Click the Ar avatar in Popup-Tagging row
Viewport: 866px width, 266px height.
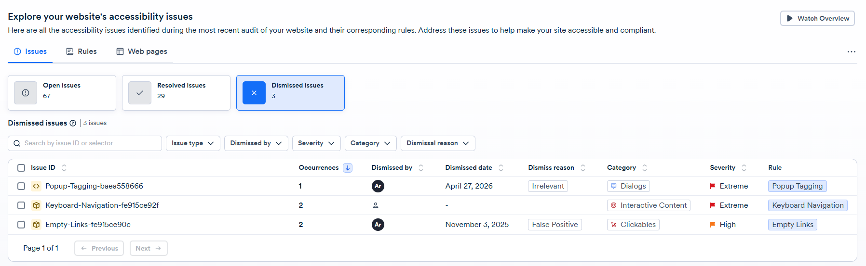[378, 186]
